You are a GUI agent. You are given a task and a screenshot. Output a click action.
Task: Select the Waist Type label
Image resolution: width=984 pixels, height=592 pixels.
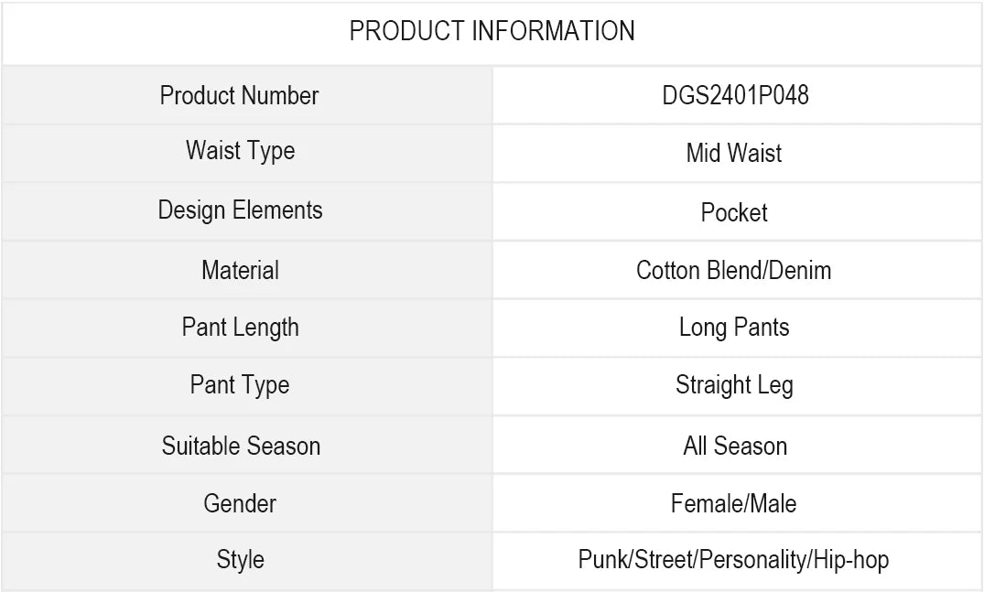coord(240,151)
